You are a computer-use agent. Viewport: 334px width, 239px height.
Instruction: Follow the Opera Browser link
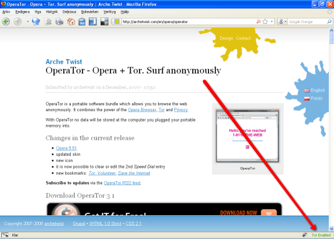pyautogui.click(x=142, y=110)
